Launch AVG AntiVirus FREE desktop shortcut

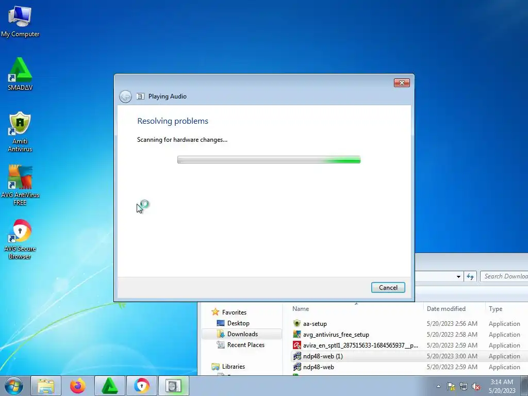(20, 185)
